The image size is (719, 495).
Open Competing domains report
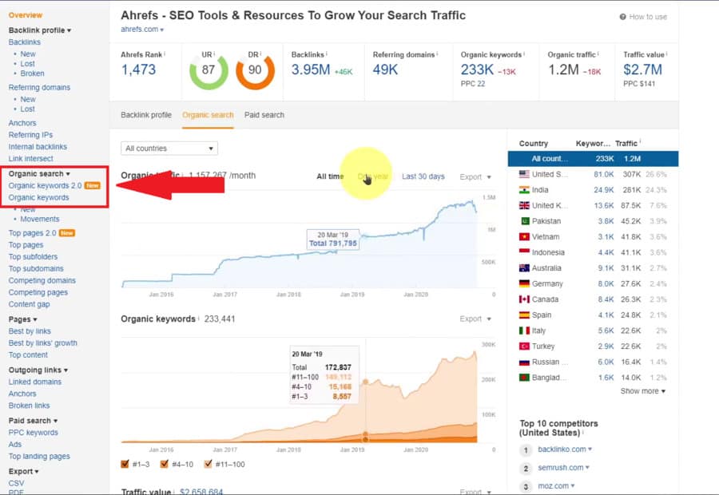point(42,280)
